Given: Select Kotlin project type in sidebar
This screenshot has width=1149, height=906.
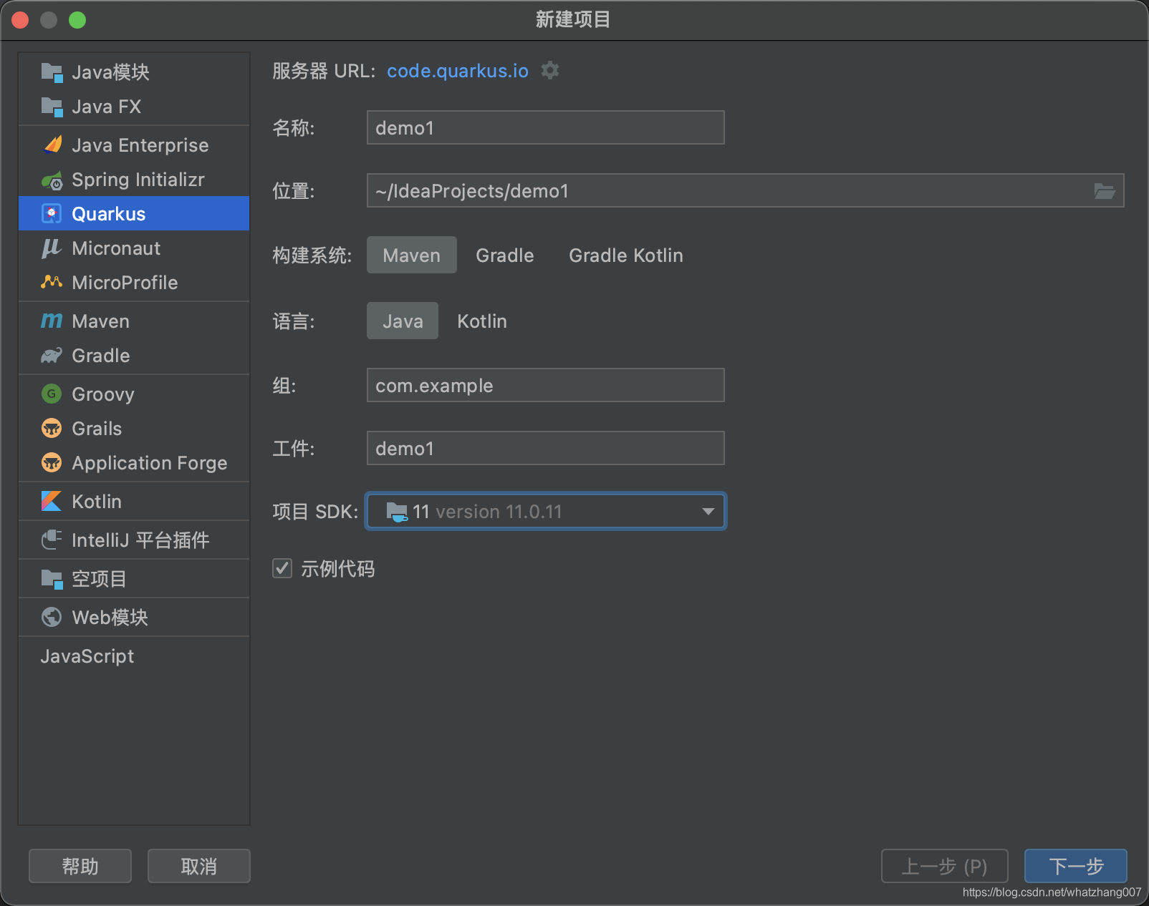Looking at the screenshot, I should 134,502.
